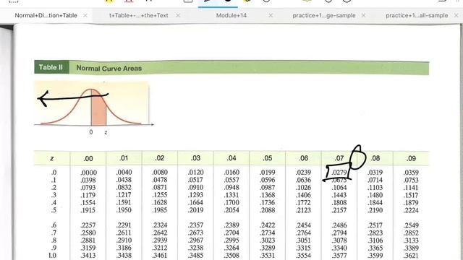Close the practice+1...ge-sample tab
Screen dimensions: 463x260
pos(363,15)
